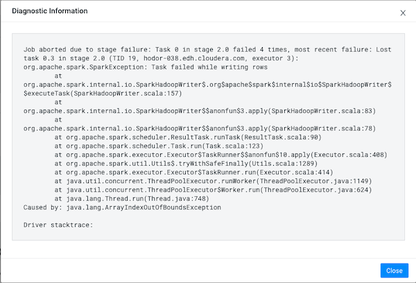The height and width of the screenshot is (283, 416).
Task: Click the Task.run(Task.scala:123) line
Action: pyautogui.click(x=159, y=146)
